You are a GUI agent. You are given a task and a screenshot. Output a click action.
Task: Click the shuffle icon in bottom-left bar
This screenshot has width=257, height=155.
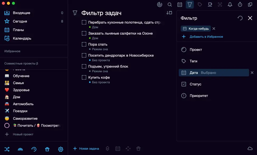click(x=7, y=149)
